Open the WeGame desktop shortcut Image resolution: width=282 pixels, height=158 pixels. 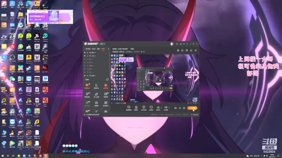(x=29, y=101)
